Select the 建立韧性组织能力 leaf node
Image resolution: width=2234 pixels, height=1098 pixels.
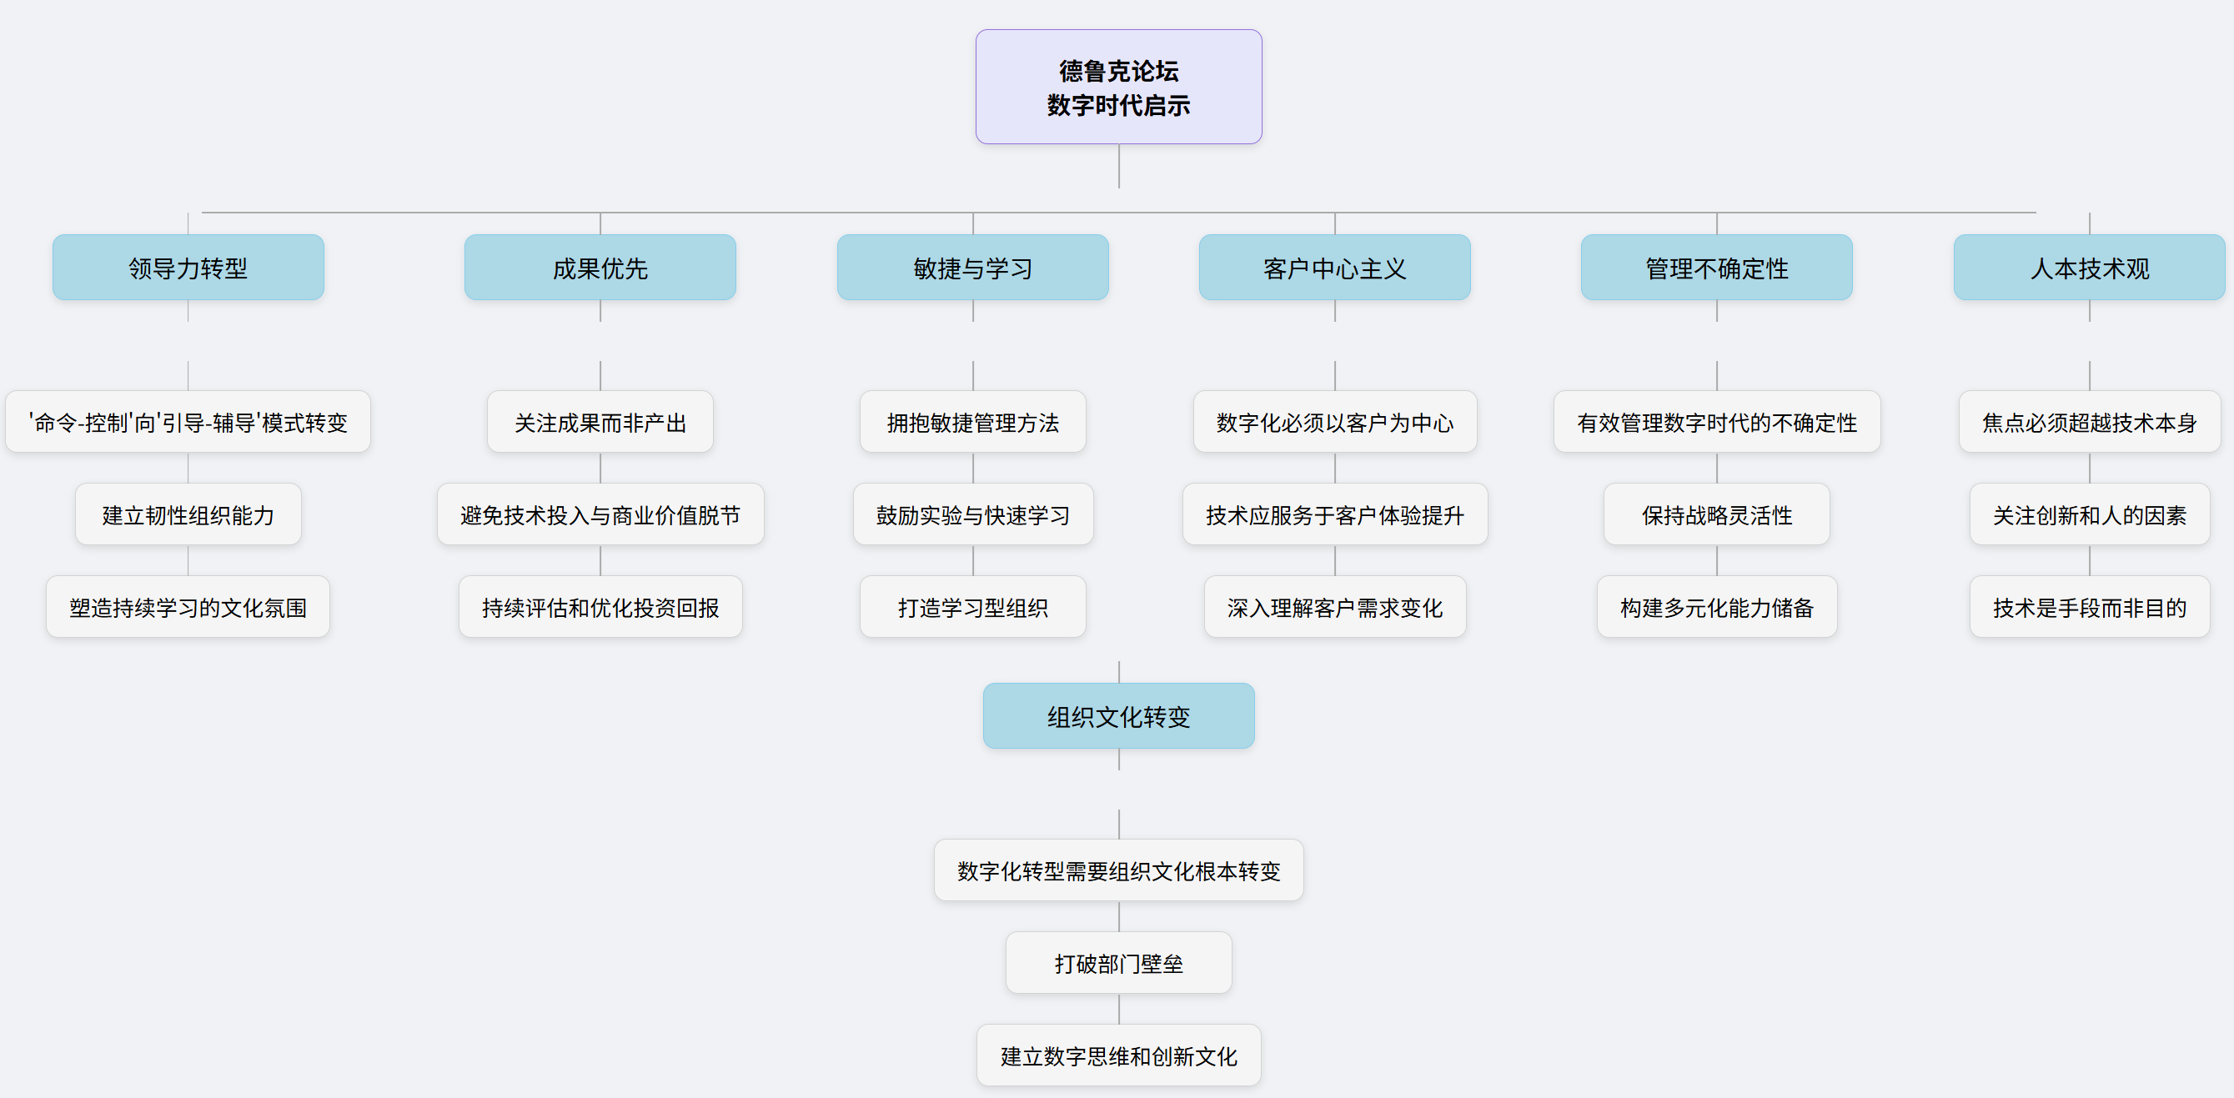coord(188,515)
